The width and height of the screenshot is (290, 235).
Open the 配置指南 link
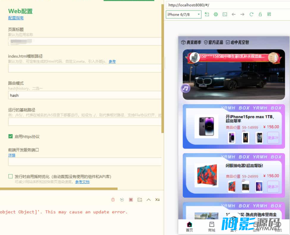tap(16, 18)
